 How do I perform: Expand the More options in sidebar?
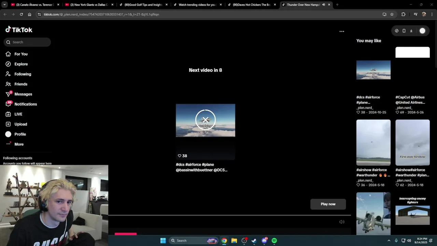pos(19,144)
